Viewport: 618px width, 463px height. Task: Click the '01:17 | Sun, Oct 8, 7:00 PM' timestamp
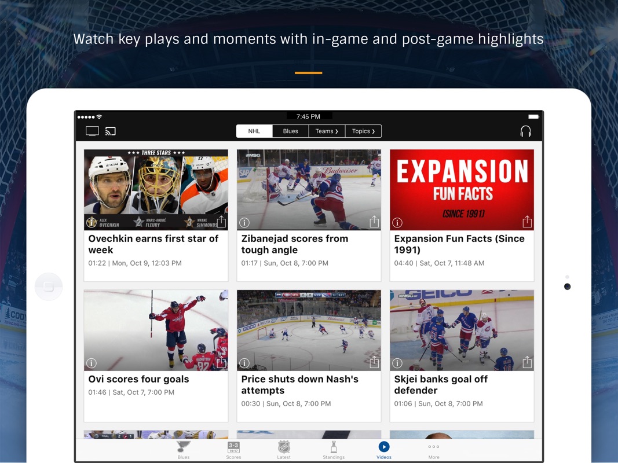284,263
